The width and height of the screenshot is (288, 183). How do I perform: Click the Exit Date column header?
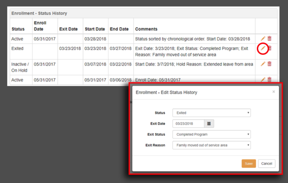[x=68, y=29]
